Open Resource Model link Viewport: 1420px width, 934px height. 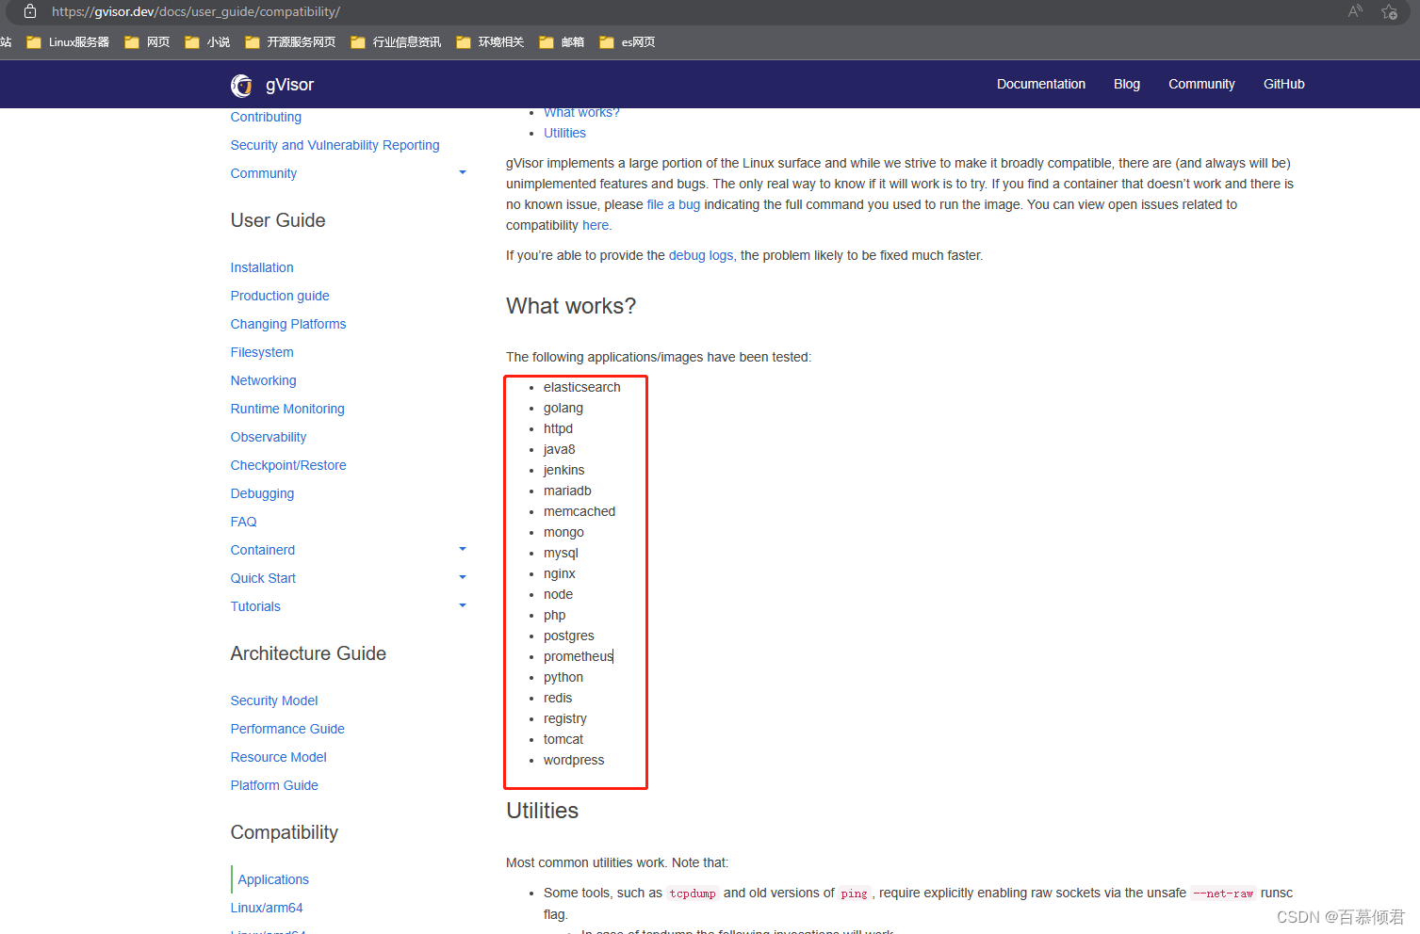coord(279,757)
